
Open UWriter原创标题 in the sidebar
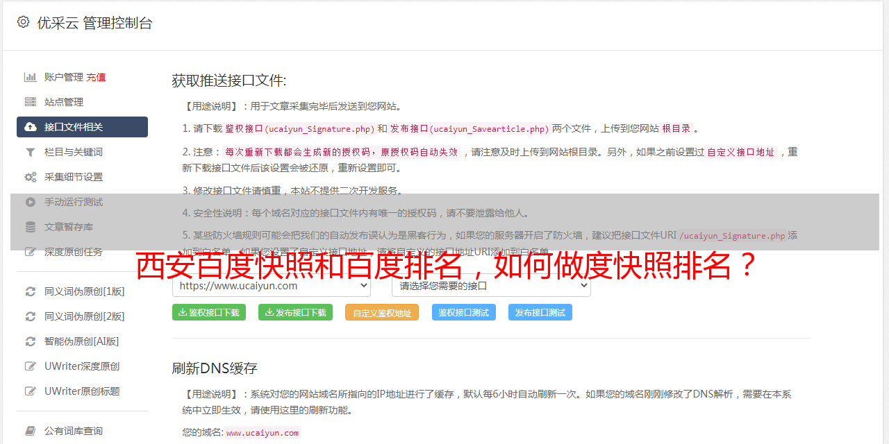point(82,391)
